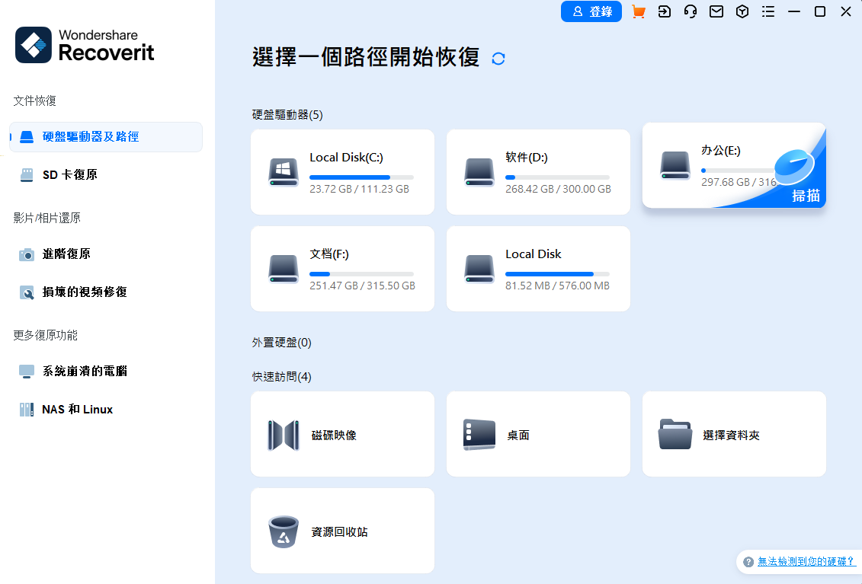
Task: Click the 影片/相片還原 sidebar heading
Action: point(46,218)
